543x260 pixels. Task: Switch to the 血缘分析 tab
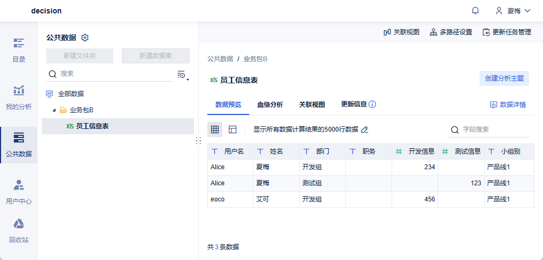[270, 105]
